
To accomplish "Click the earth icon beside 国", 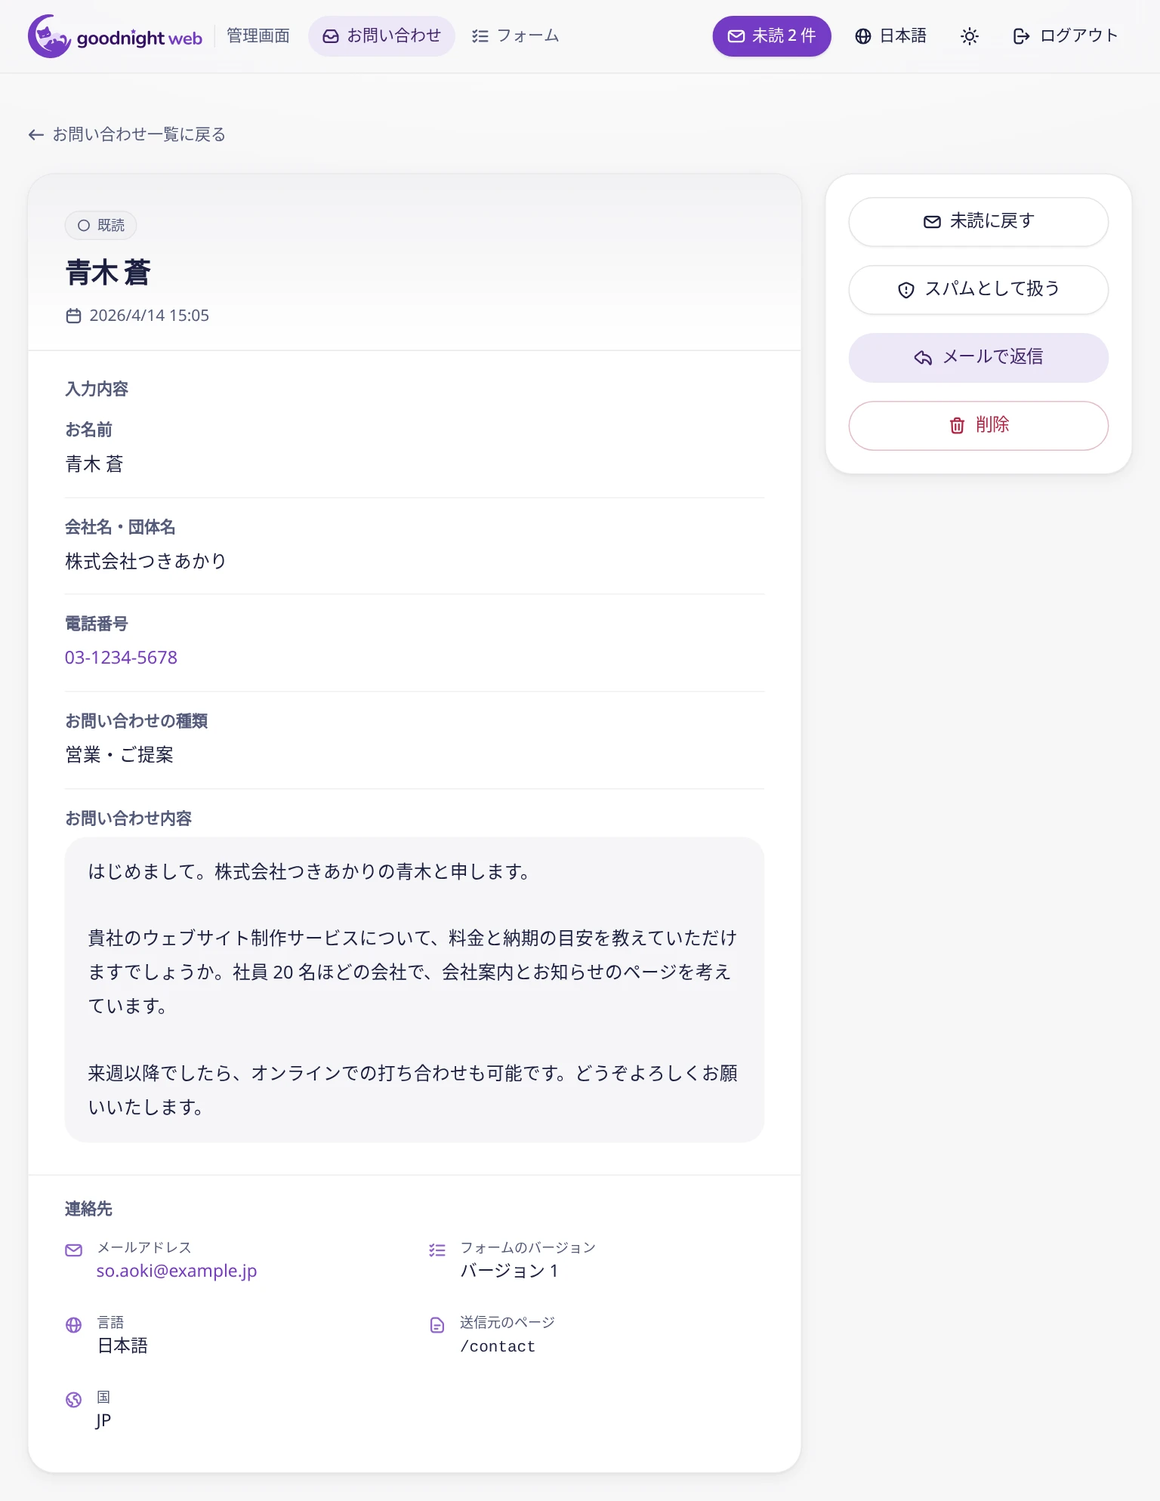I will point(73,1400).
